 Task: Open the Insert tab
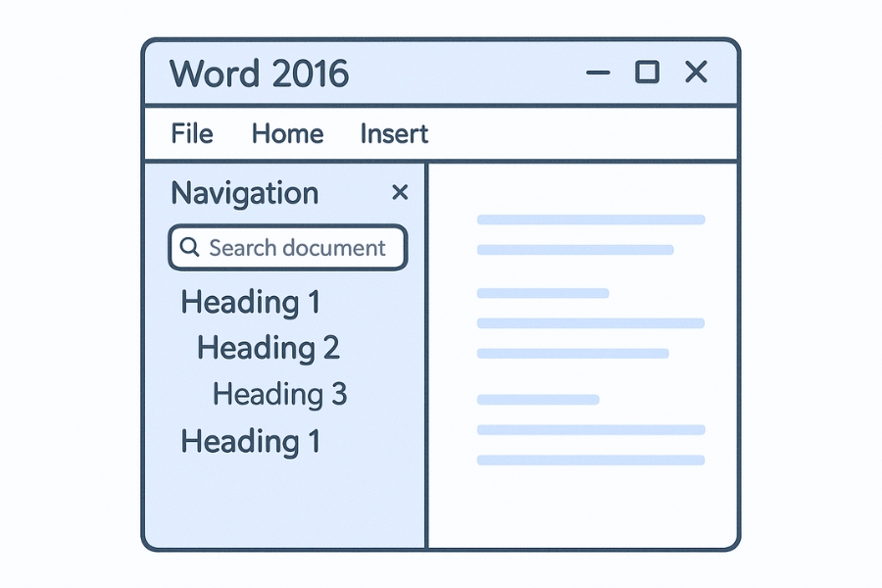click(x=393, y=134)
